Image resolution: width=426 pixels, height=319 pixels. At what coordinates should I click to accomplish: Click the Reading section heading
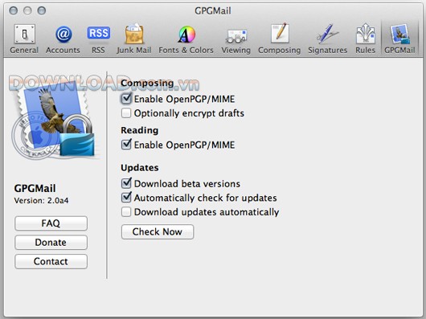pos(140,130)
